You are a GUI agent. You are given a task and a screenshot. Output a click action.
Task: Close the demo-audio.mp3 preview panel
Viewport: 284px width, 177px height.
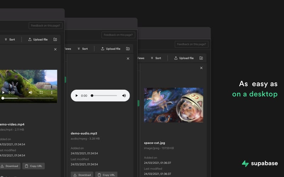point(128,58)
